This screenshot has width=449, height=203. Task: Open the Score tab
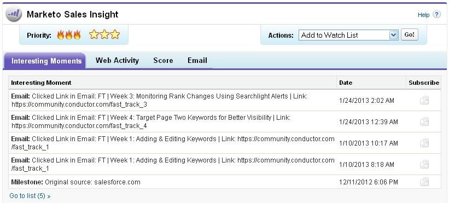(163, 60)
